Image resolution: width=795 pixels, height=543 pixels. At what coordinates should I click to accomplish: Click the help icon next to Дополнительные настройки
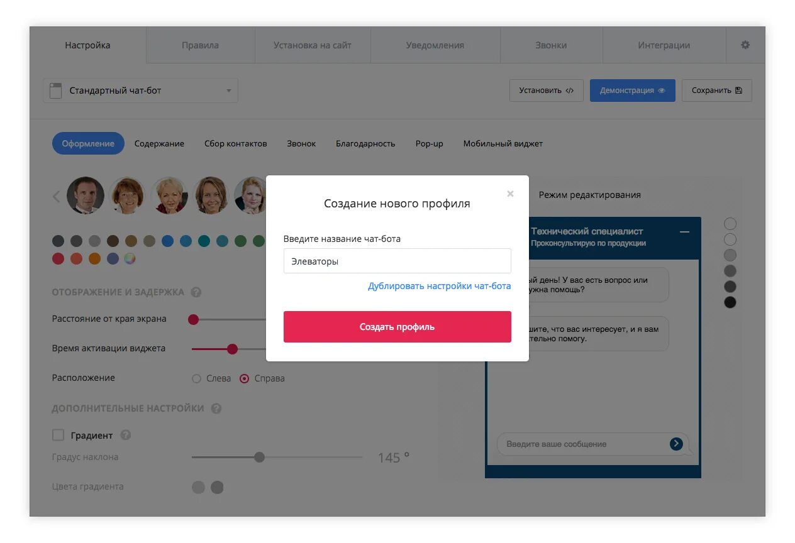(x=216, y=409)
